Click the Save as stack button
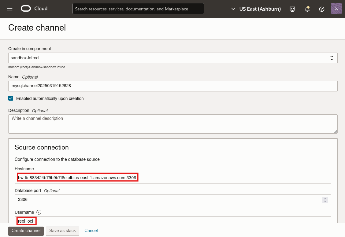 point(62,231)
